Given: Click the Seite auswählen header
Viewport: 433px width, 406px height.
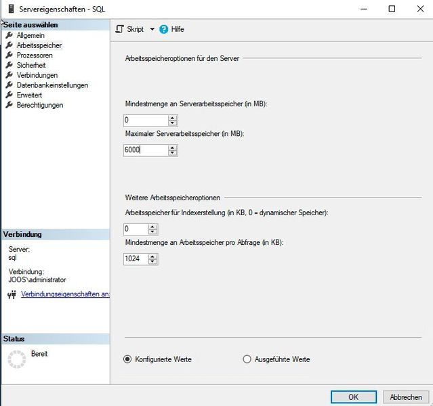Looking at the screenshot, I should pyautogui.click(x=56, y=25).
